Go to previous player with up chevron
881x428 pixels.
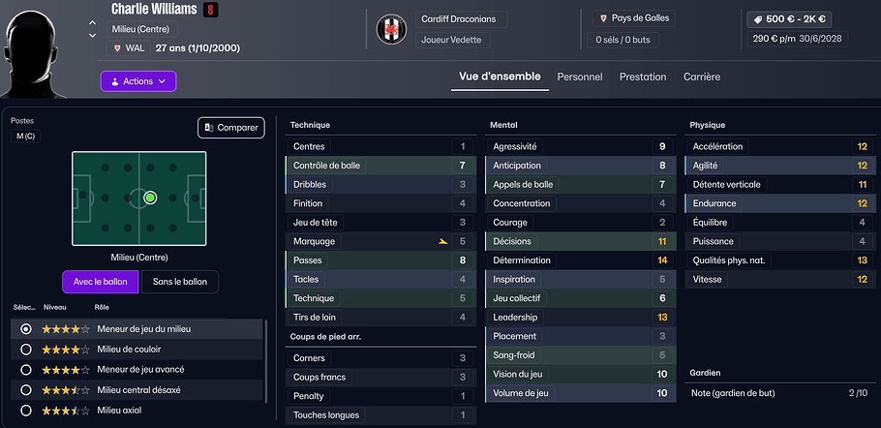(92, 22)
